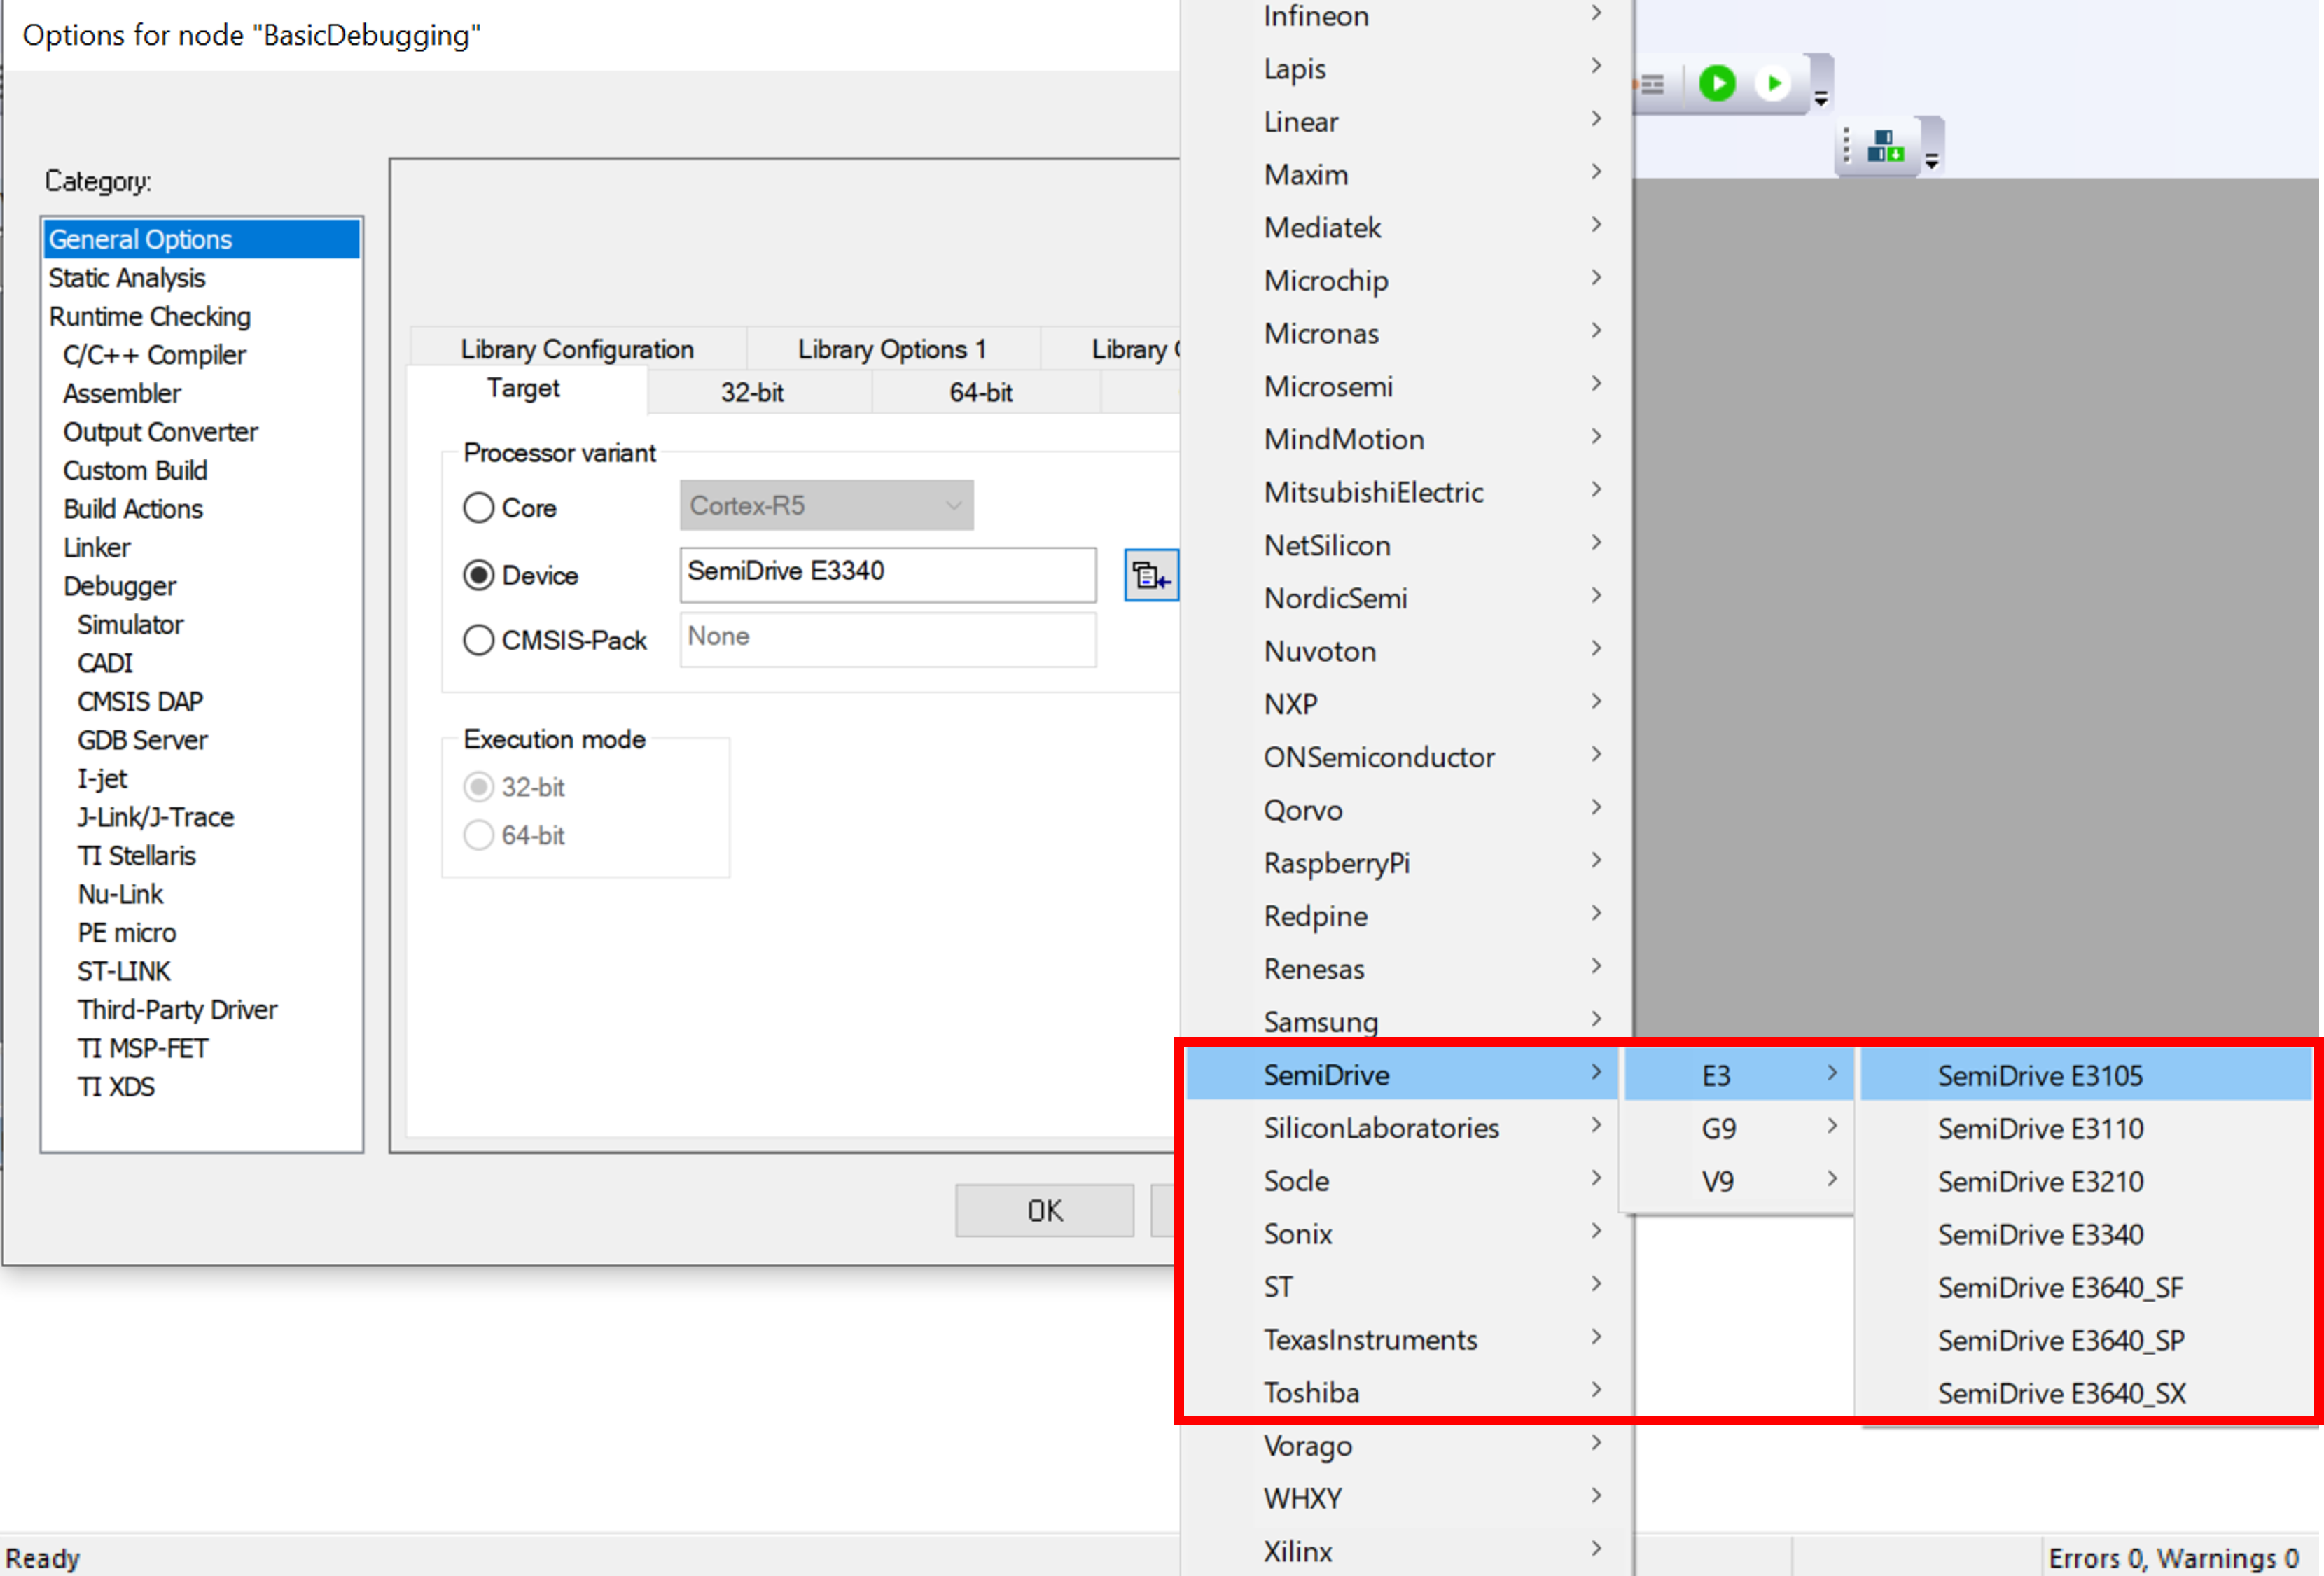2324x1576 pixels.
Task: Select the Core radio button
Action: click(479, 508)
